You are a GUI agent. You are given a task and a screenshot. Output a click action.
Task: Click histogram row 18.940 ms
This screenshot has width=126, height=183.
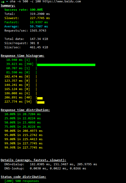(21, 60)
